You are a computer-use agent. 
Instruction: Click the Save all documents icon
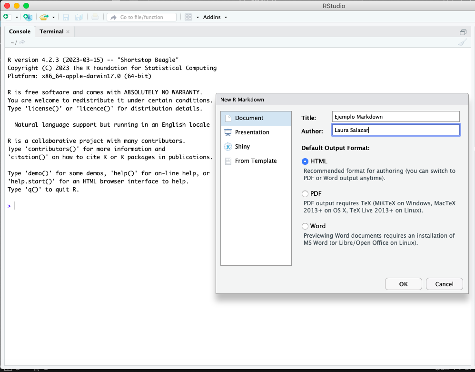(x=79, y=17)
